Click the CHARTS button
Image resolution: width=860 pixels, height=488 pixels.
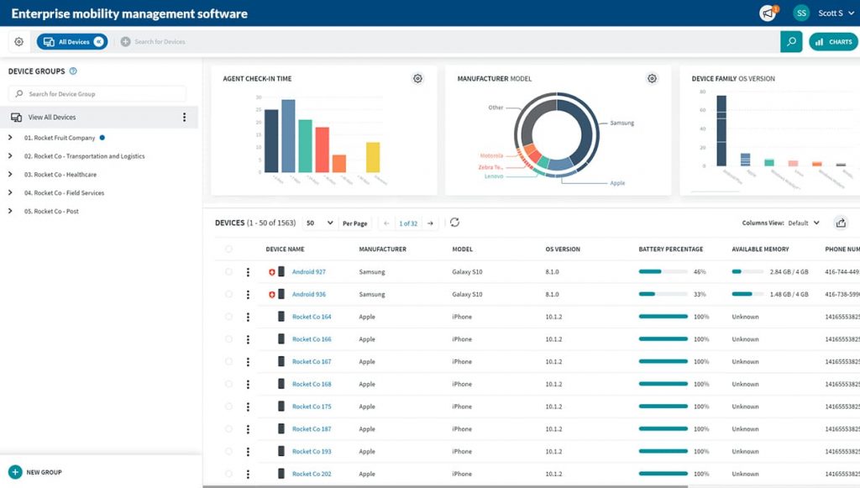click(x=832, y=40)
